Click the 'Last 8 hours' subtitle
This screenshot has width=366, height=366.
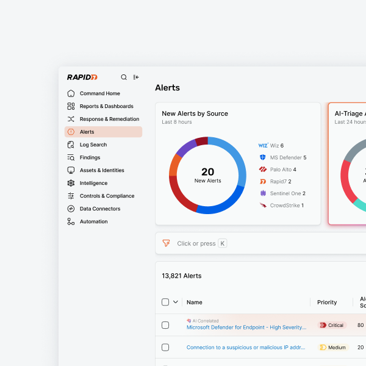coord(177,122)
